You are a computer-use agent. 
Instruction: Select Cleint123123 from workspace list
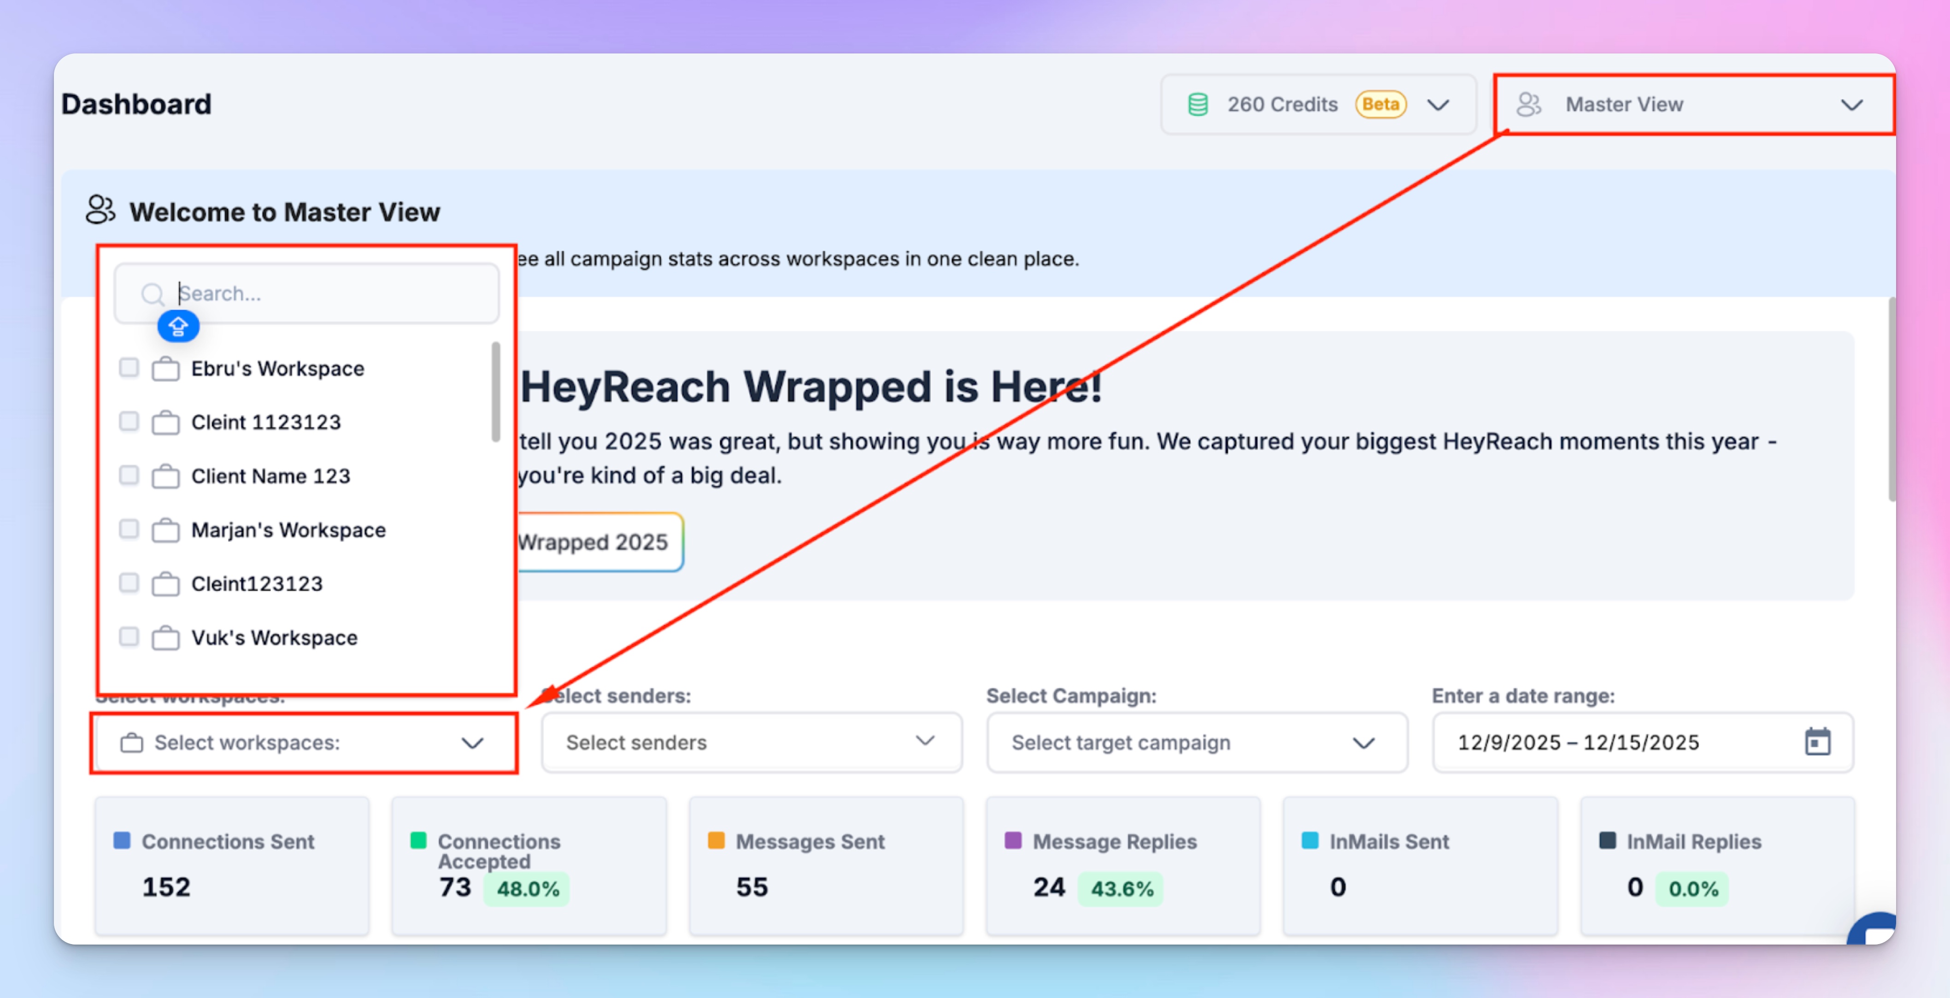click(x=257, y=584)
